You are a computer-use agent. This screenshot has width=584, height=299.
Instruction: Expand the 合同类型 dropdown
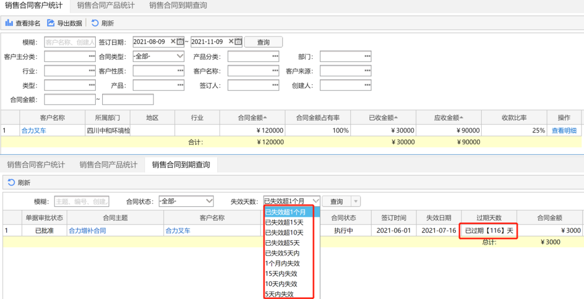pos(180,56)
